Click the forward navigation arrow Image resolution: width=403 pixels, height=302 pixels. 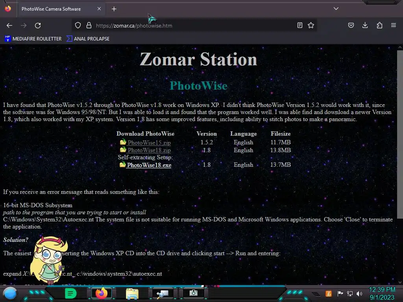tap(24, 26)
